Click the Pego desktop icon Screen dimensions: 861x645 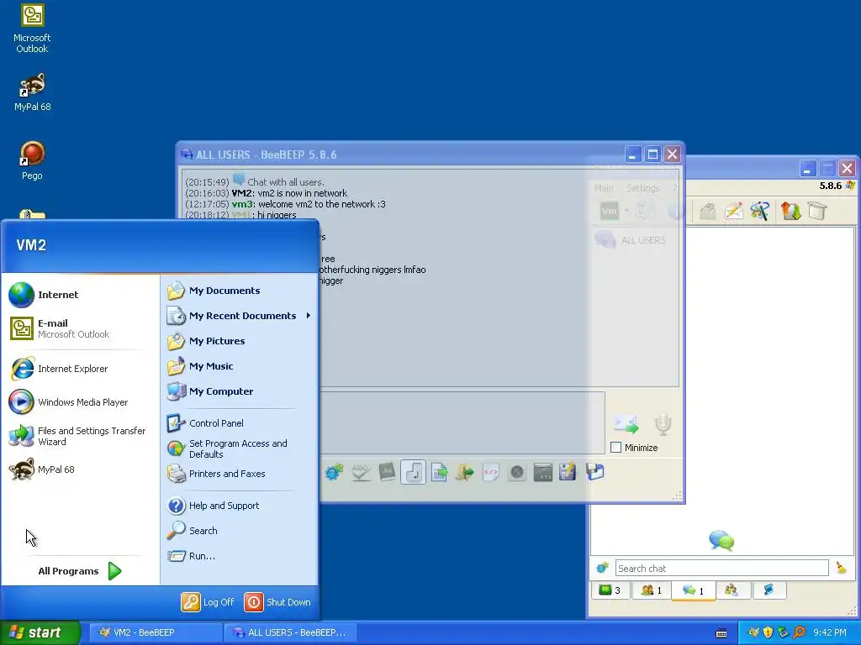click(x=32, y=160)
